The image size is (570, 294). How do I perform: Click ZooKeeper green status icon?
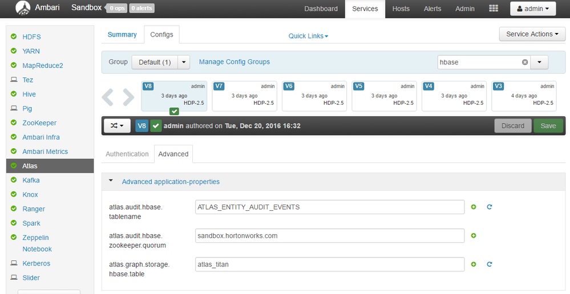[14, 122]
